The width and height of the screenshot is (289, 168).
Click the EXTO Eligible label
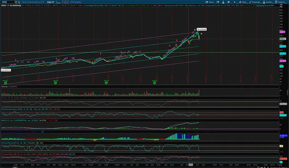click(76, 2)
